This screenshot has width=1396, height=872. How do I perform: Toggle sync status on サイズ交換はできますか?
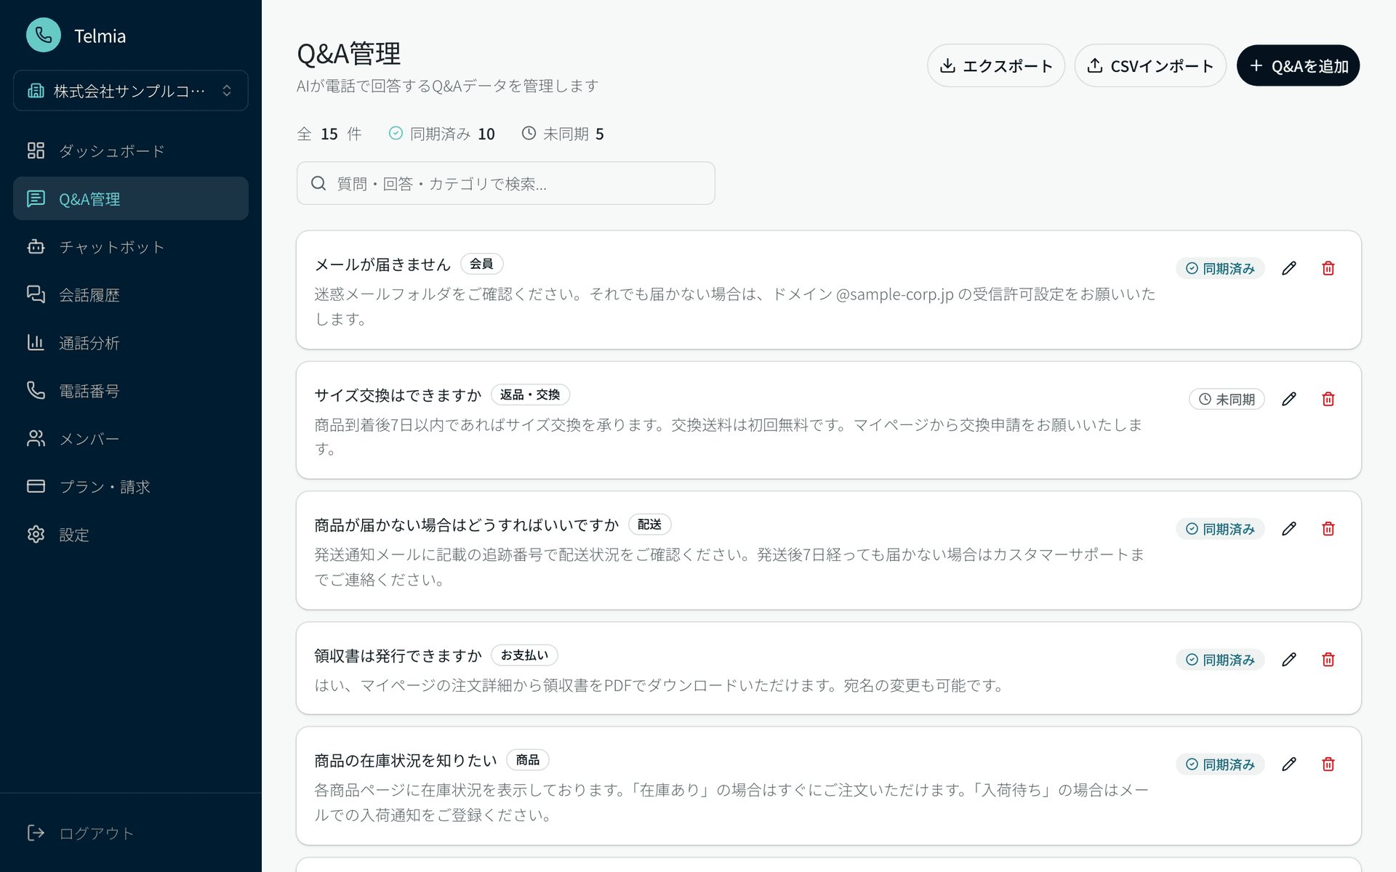[x=1227, y=398]
